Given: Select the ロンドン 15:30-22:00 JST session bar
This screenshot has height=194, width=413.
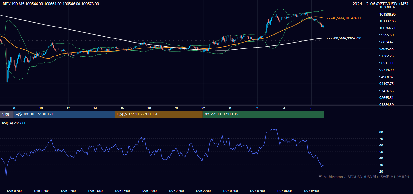Looking at the screenshot, I should (x=159, y=114).
